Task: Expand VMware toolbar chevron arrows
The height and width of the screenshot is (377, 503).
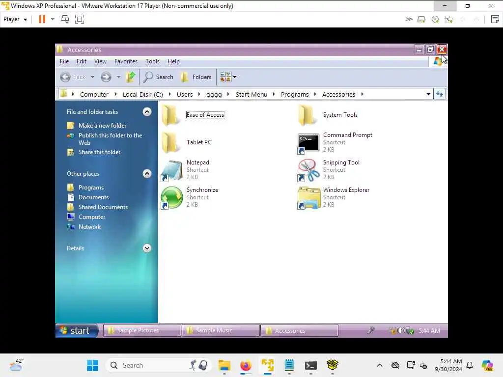Action: [x=409, y=19]
